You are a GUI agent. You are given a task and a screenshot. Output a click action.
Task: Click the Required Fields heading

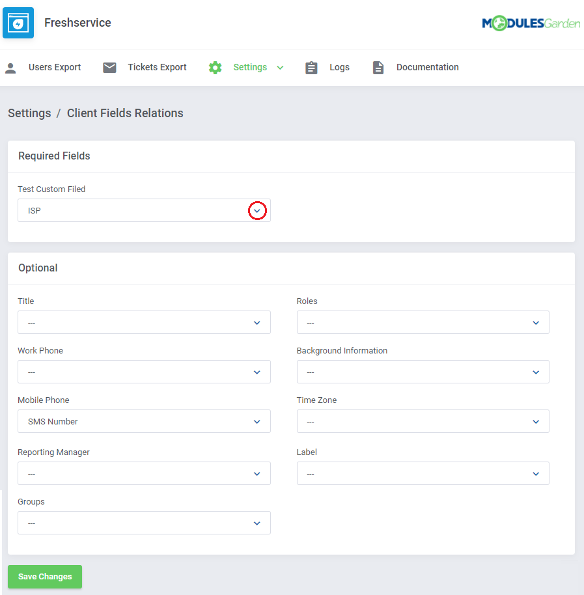(54, 156)
